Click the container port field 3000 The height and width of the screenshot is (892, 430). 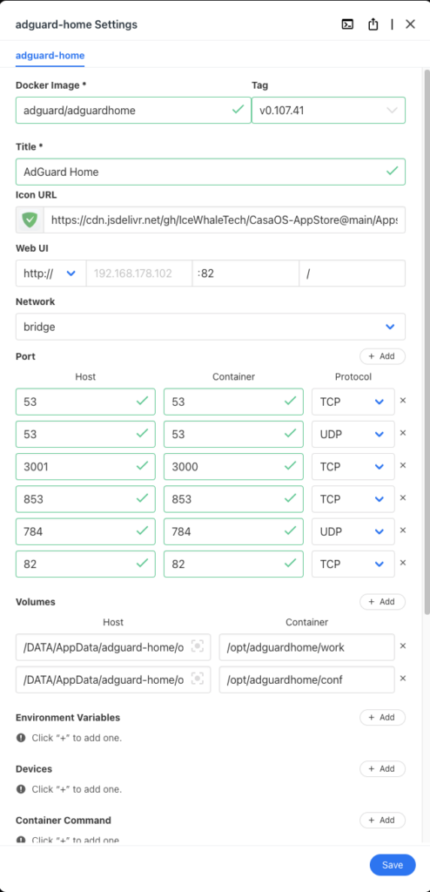click(233, 467)
